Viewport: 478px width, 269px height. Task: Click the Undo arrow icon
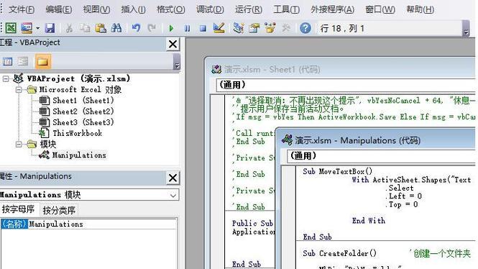tap(137, 28)
